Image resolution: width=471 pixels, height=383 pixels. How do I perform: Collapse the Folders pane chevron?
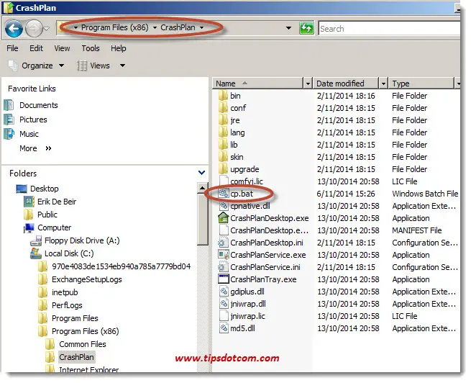[x=202, y=173]
